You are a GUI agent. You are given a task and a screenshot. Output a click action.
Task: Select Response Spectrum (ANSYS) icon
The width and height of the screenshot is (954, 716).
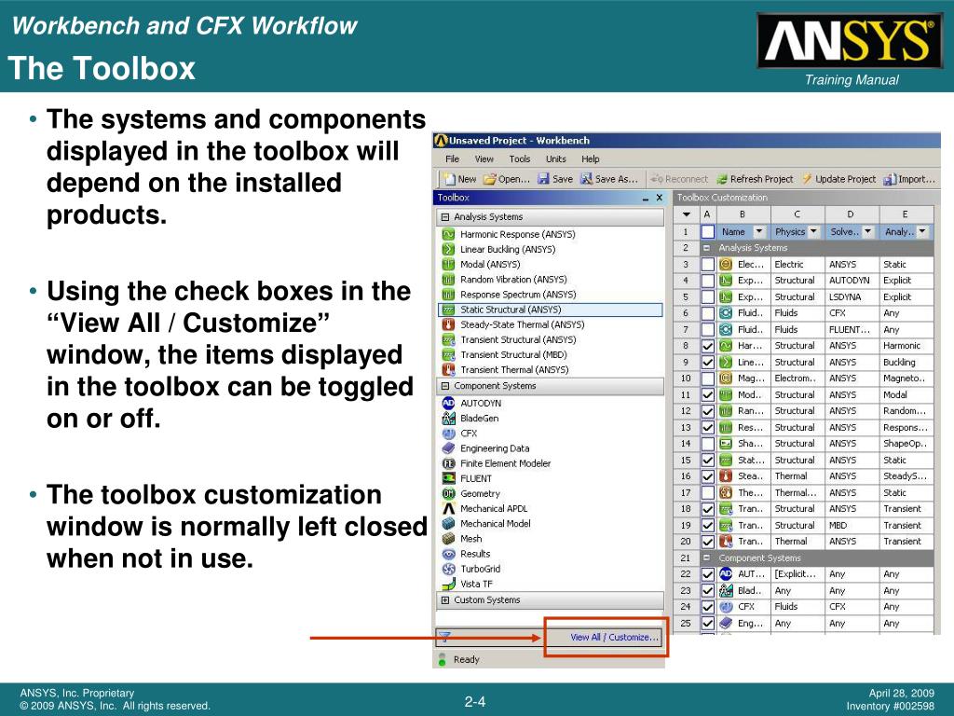[448, 294]
